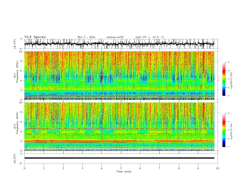The width and height of the screenshot is (245, 189).
Task: Click the ch.1 "Frequency (kHz)" axis label
Action: 17,72
